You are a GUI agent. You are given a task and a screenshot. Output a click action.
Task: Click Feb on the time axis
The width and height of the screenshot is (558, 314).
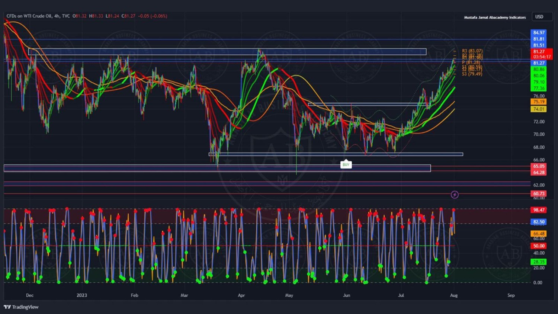click(x=135, y=295)
